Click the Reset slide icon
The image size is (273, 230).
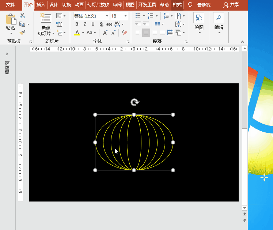coord(59,24)
